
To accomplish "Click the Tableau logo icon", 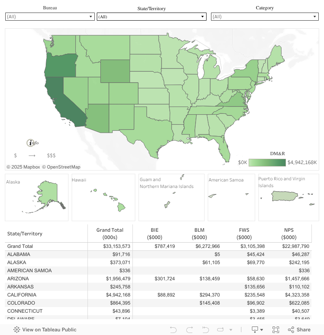I will click(x=17, y=330).
